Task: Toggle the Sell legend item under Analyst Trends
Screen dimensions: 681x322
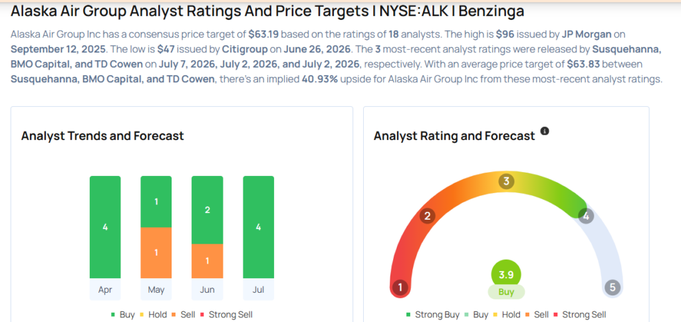Action: (x=184, y=315)
